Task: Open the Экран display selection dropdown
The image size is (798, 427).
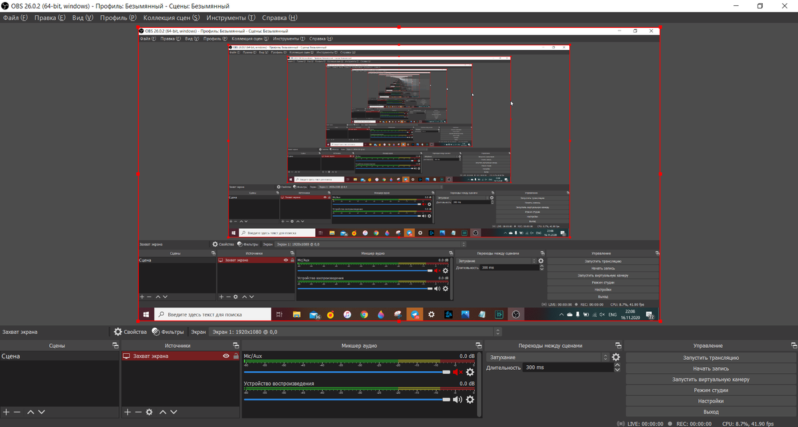Action: point(355,331)
